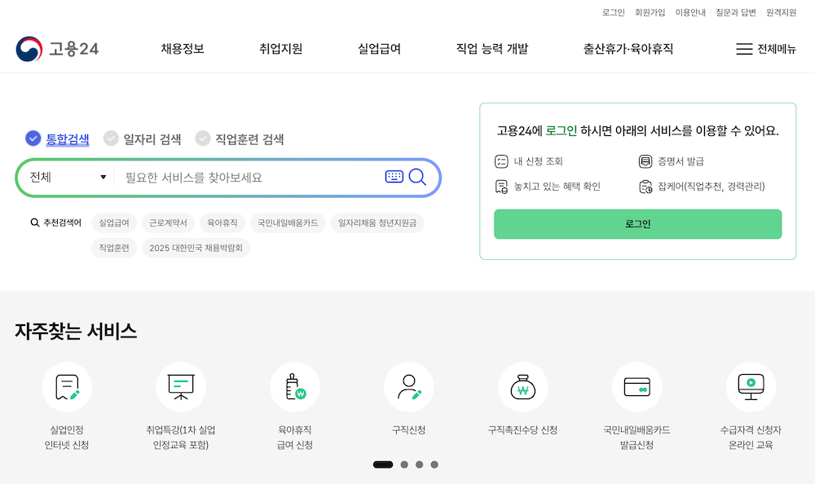The image size is (815, 484).
Task: Click the 구직신청 person icon
Action: (409, 387)
